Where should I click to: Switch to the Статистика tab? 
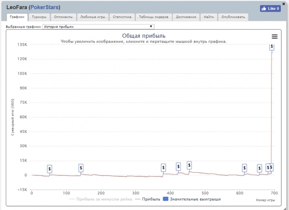pyautogui.click(x=122, y=17)
